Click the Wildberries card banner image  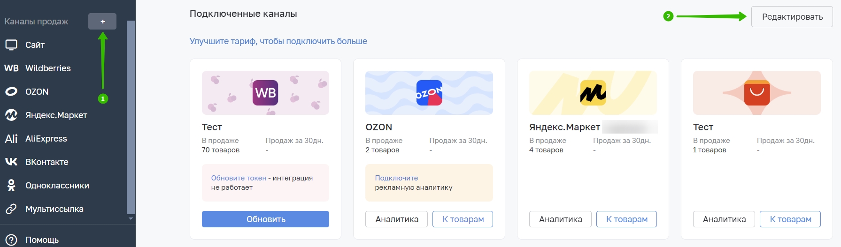(x=265, y=93)
